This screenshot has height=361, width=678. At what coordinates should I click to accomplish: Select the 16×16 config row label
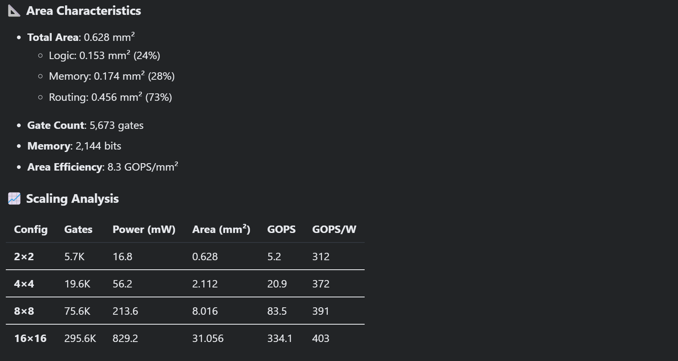pyautogui.click(x=30, y=338)
